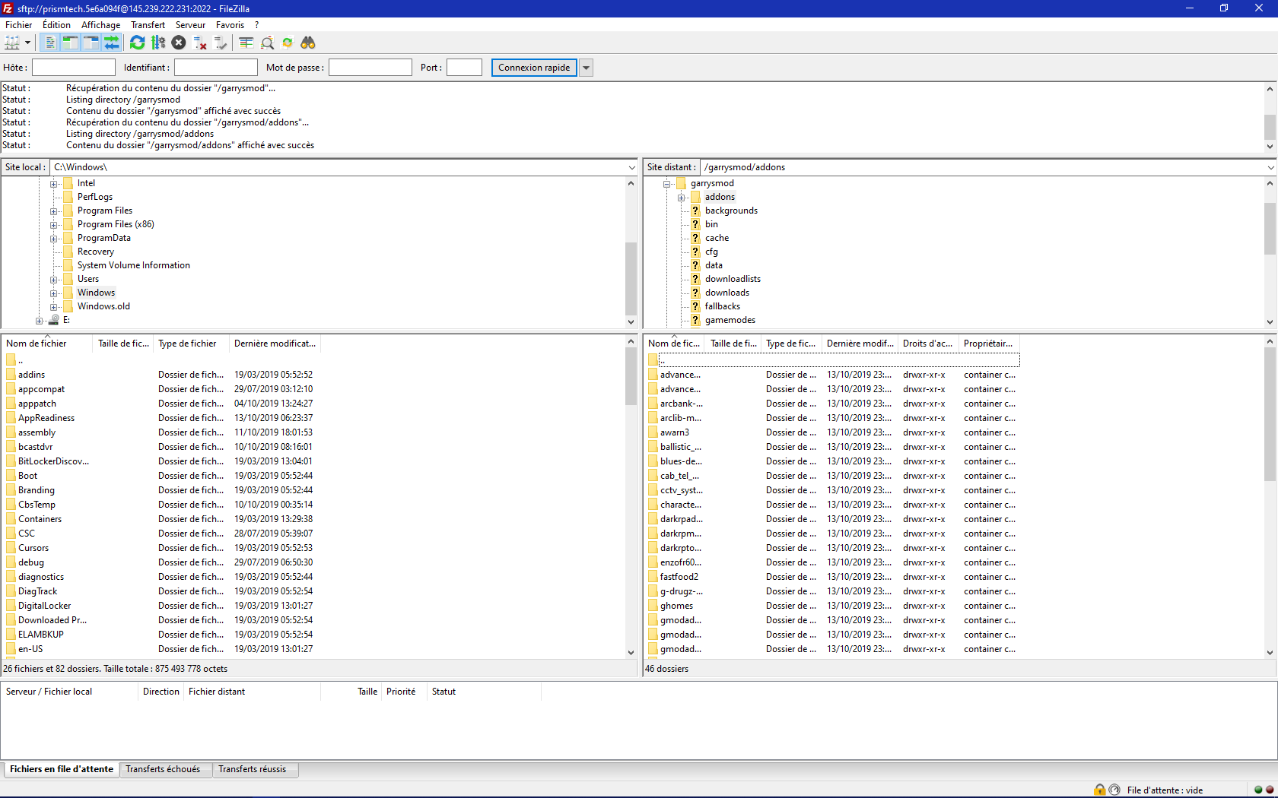Toggle directory comparison
Image resolution: width=1278 pixels, height=798 pixels.
coord(267,43)
